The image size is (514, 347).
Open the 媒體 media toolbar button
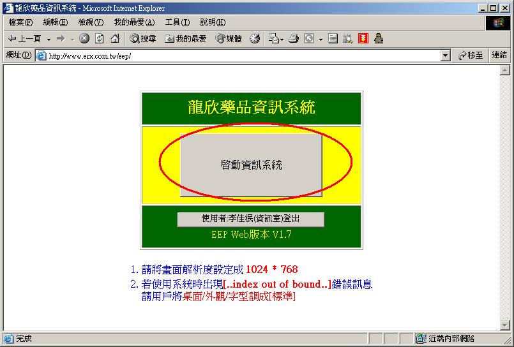229,39
